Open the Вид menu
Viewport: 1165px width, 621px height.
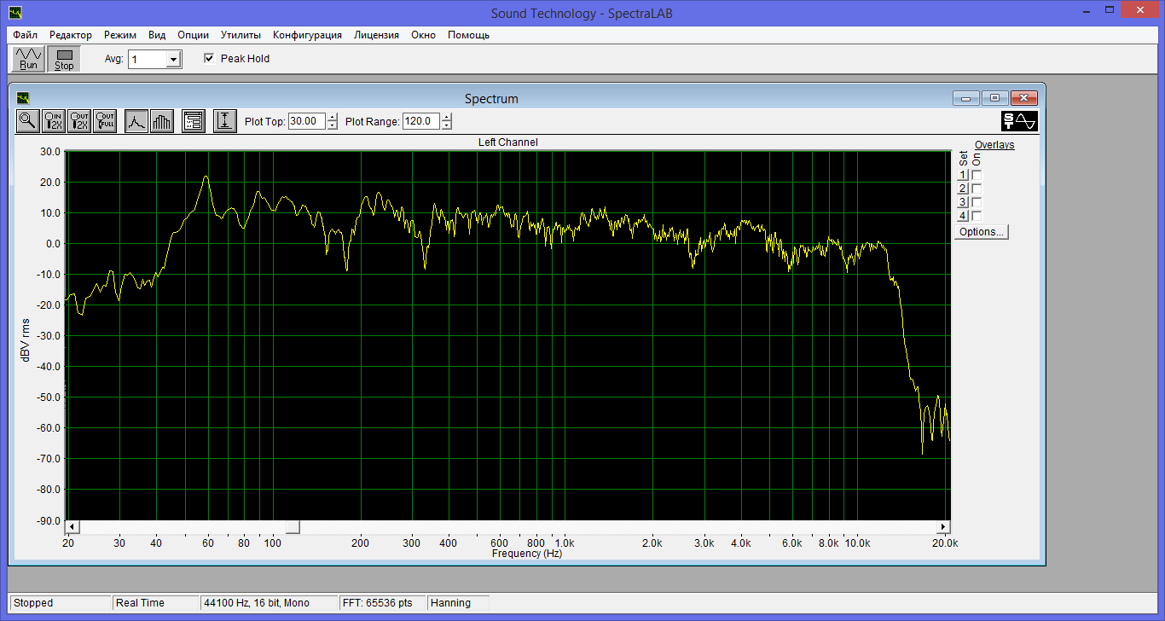(157, 35)
